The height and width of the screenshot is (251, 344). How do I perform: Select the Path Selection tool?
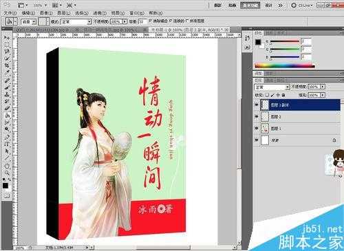(7, 151)
